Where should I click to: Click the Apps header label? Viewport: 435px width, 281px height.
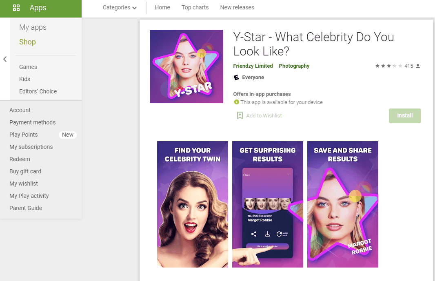point(38,8)
